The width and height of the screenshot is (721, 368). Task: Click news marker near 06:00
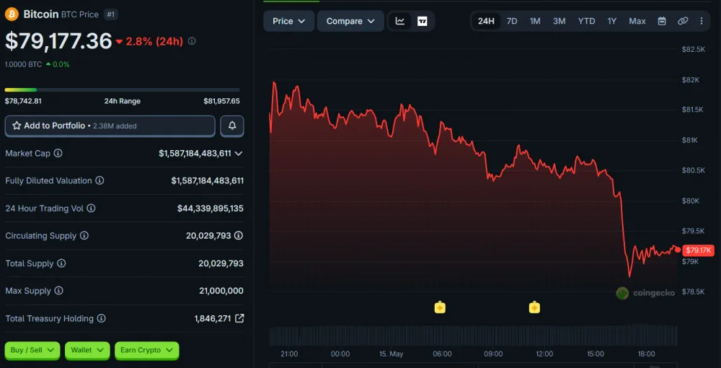(x=440, y=307)
